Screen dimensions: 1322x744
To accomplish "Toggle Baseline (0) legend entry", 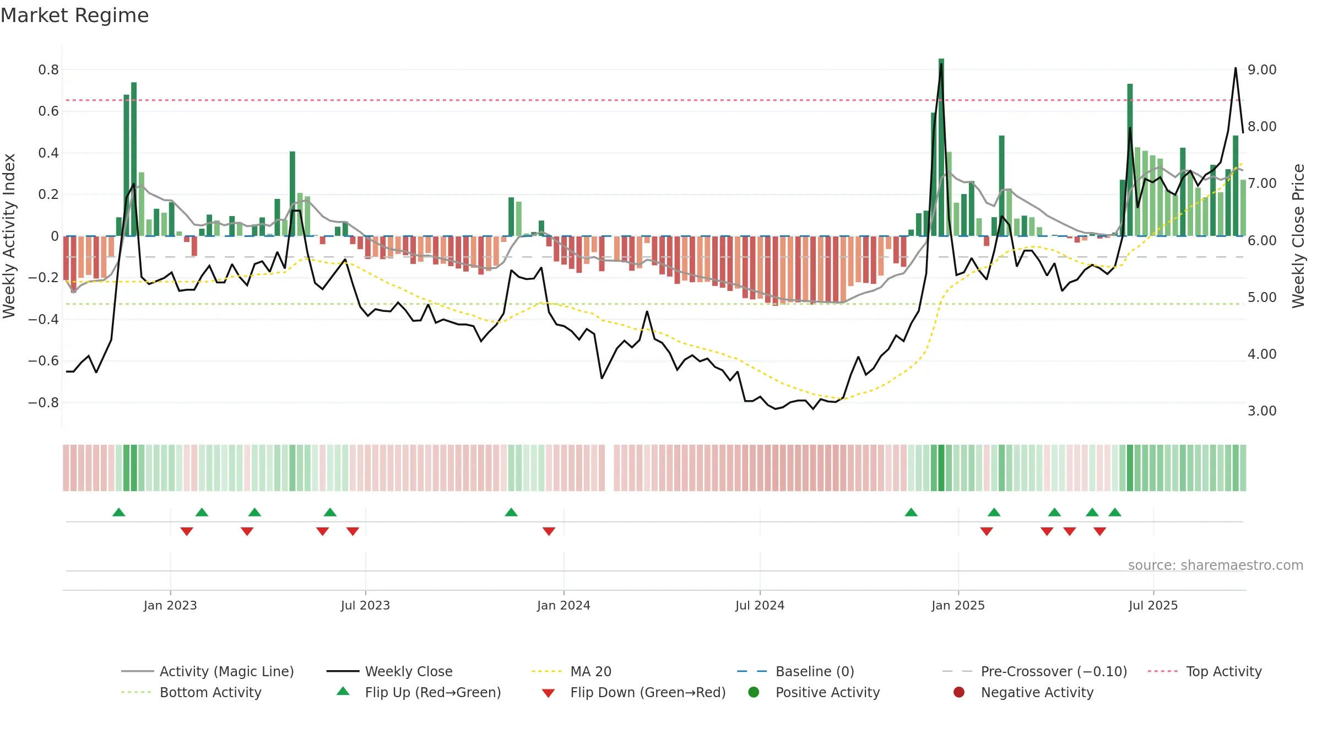I will [x=795, y=671].
